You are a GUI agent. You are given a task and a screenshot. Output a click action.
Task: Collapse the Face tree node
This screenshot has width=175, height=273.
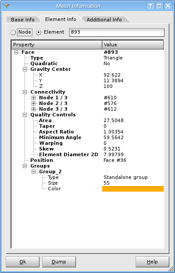[x=16, y=52]
